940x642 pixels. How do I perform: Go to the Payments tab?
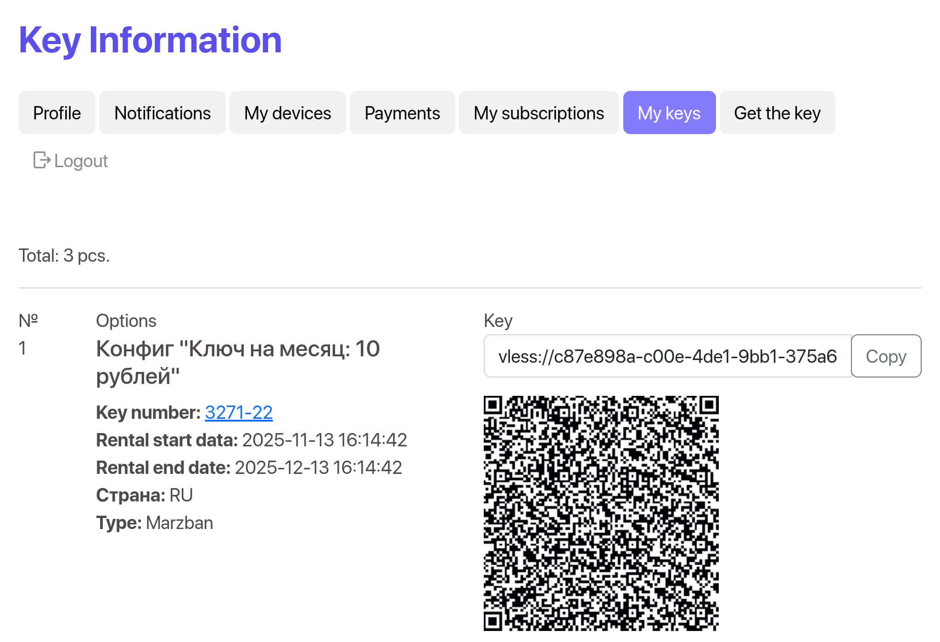[x=402, y=113]
